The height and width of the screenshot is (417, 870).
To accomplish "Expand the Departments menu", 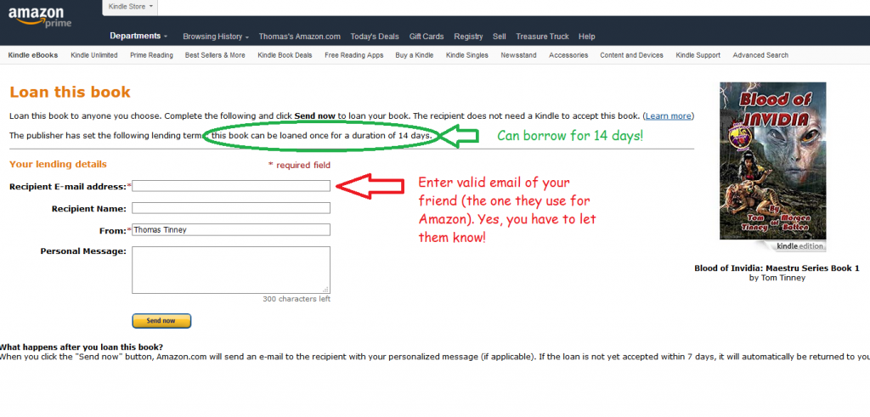I will click(x=138, y=36).
